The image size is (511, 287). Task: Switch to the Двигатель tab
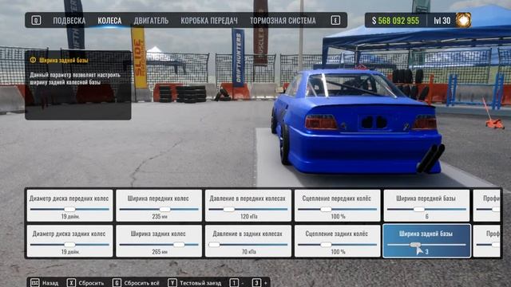(x=151, y=21)
